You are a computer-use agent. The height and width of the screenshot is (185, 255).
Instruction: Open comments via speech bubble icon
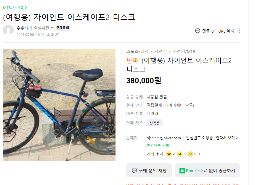click(198, 31)
